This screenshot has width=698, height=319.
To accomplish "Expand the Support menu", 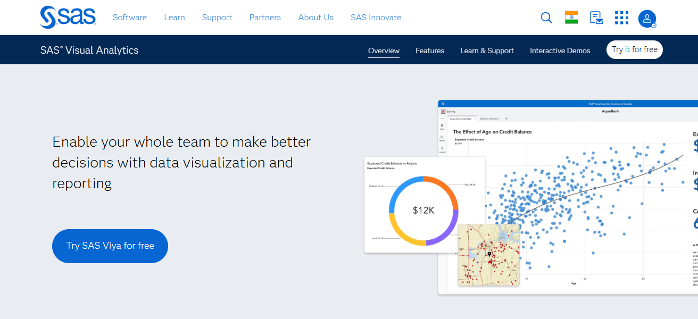I will tap(217, 17).
